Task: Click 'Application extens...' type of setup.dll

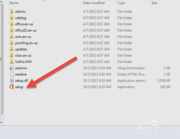Action: coord(132,81)
